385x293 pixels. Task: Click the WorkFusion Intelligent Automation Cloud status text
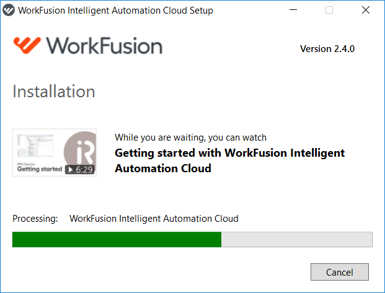pos(154,219)
